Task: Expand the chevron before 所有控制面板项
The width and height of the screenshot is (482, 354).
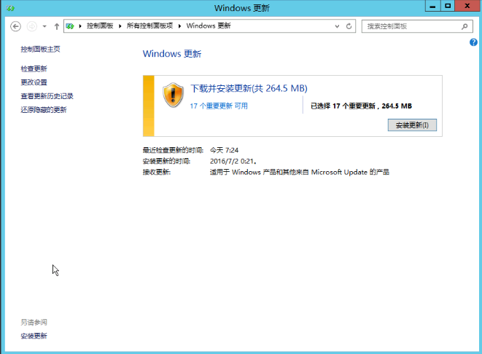Action: (120, 26)
